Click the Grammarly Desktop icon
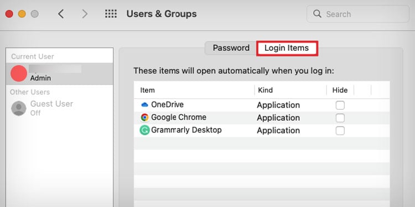 coord(144,130)
